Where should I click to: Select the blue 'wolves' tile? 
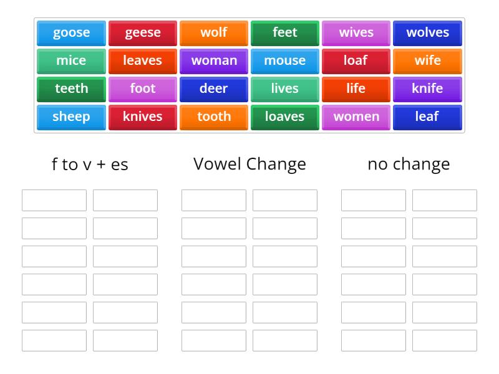pos(427,32)
